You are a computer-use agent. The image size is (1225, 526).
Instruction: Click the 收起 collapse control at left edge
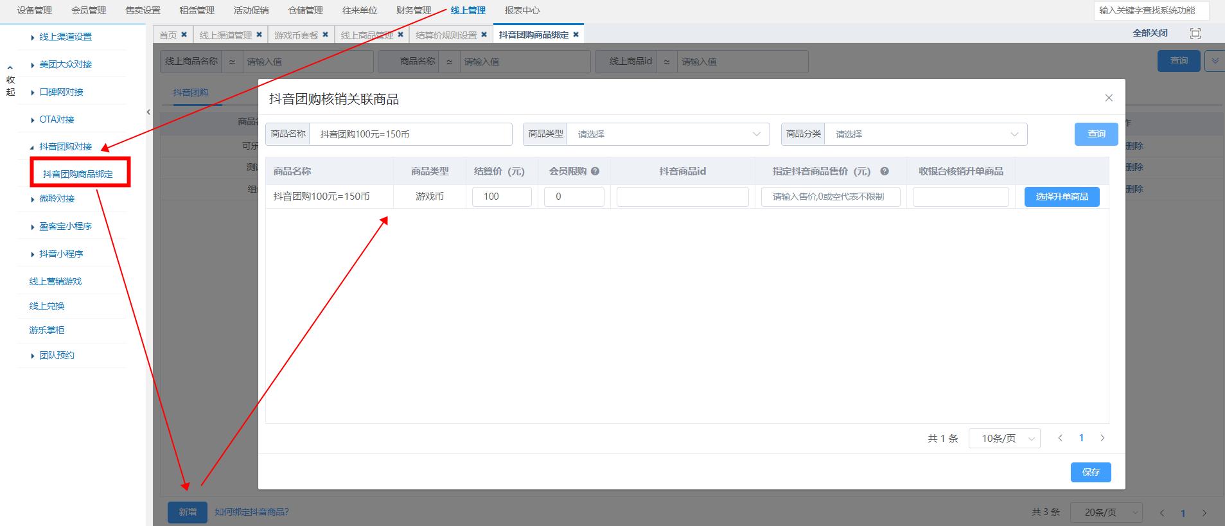[x=10, y=80]
